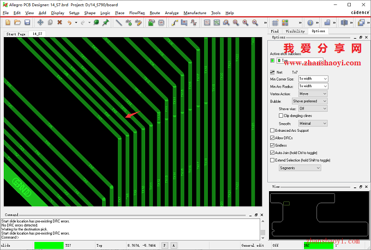Click the board outline in View minimap

320,215
